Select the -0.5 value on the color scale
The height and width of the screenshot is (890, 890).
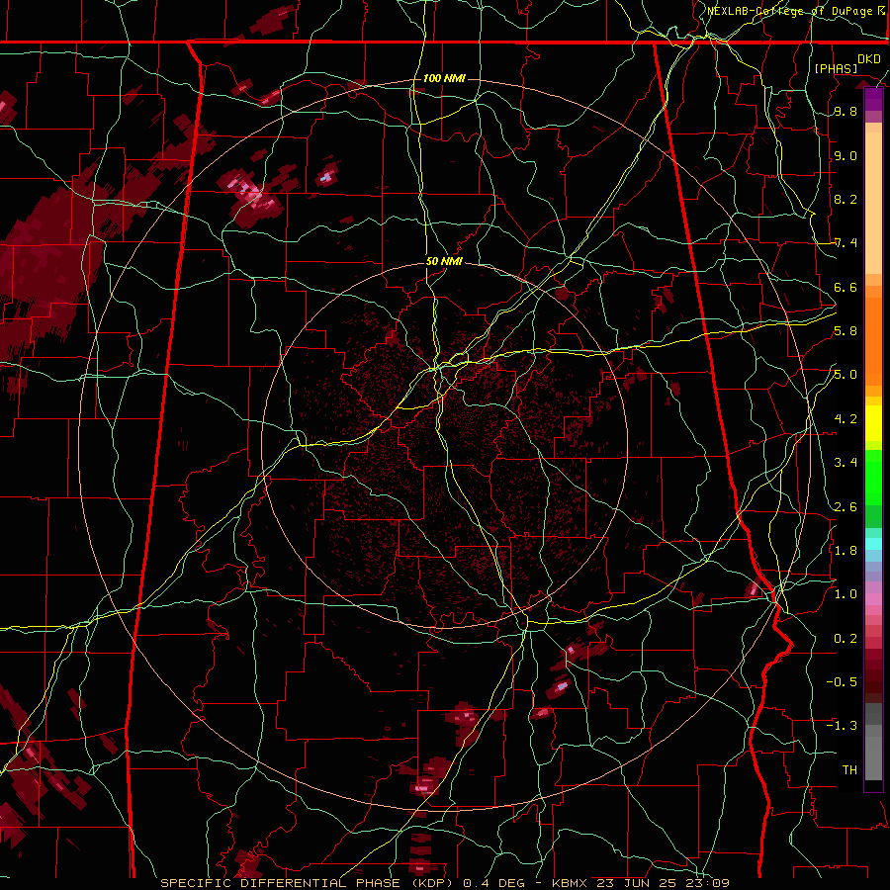[x=842, y=682]
